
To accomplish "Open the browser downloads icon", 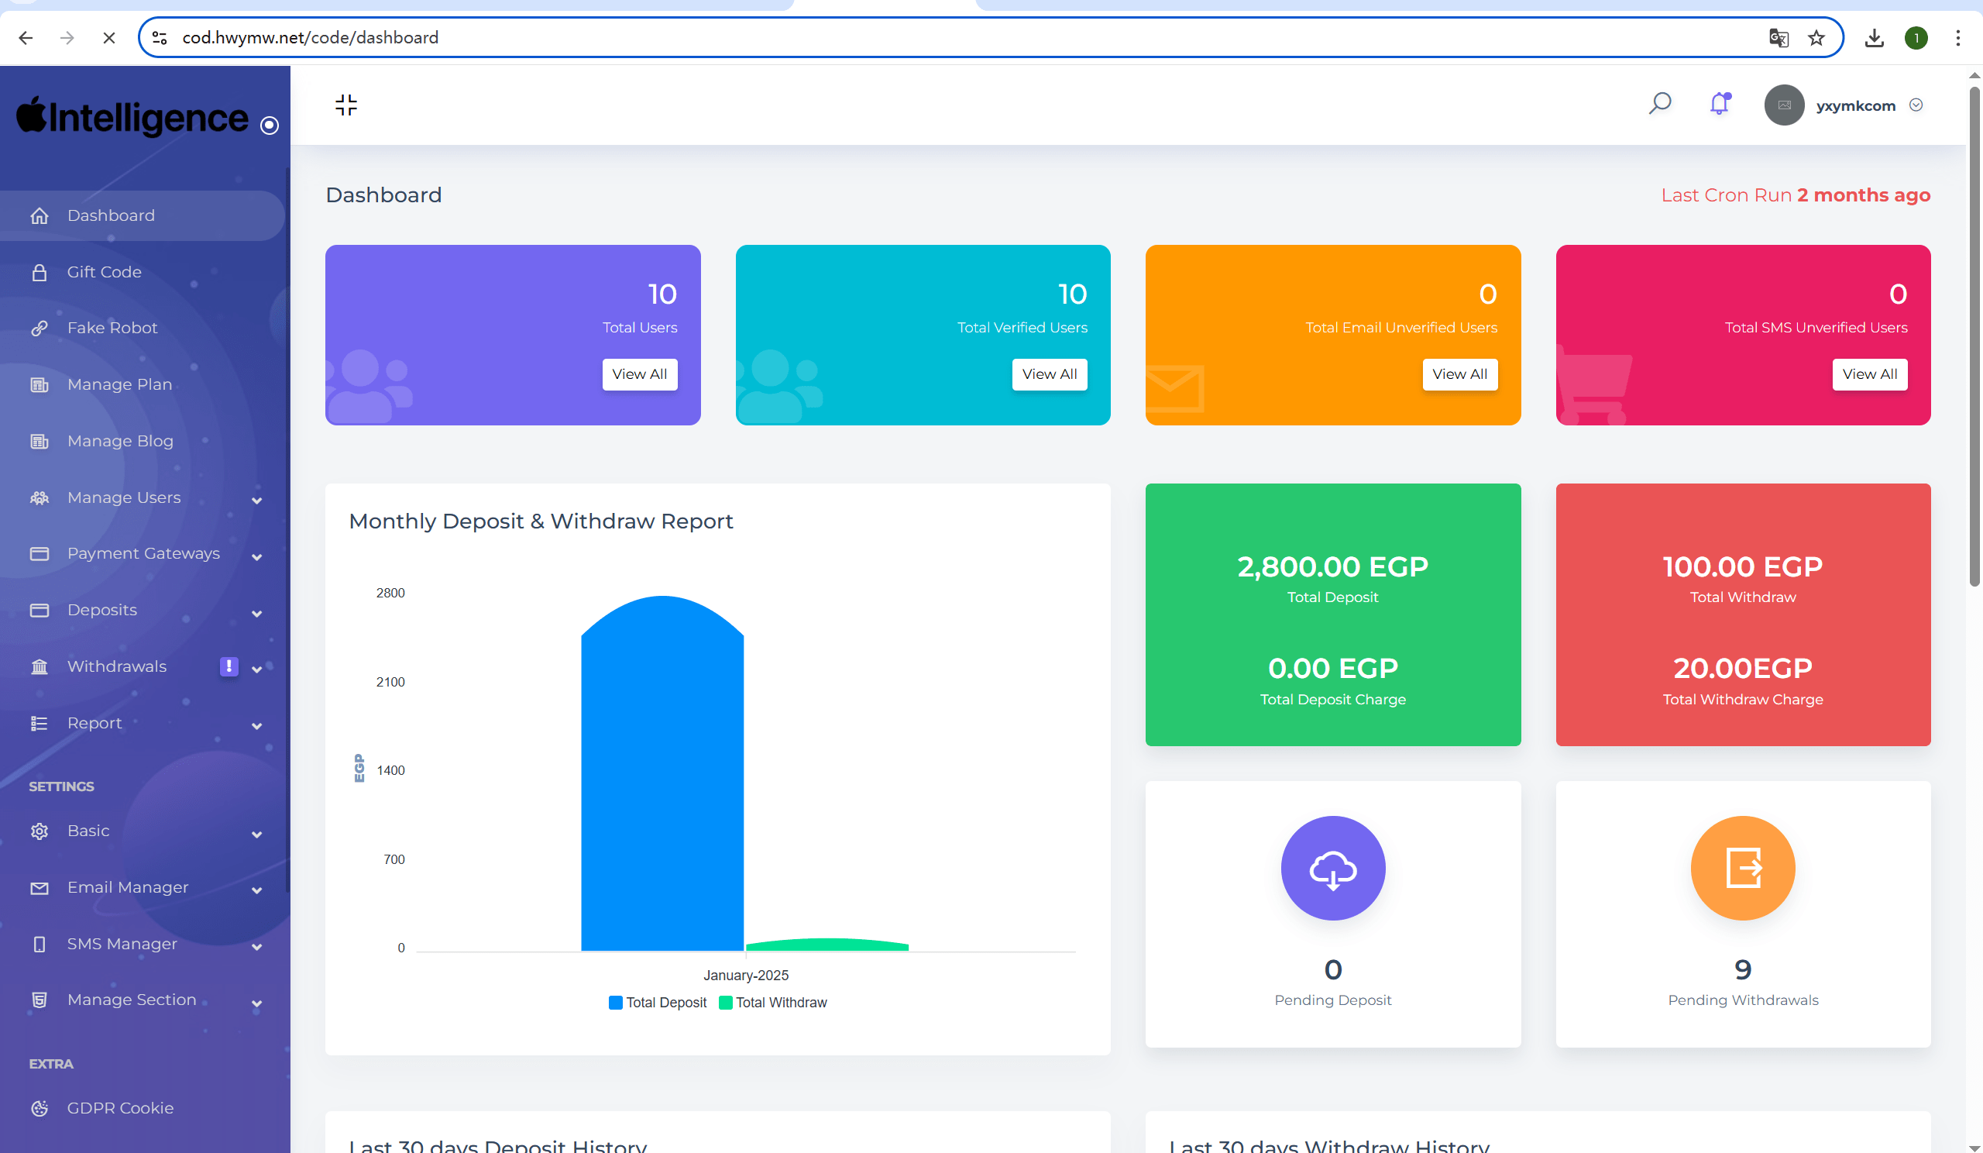I will coord(1875,38).
